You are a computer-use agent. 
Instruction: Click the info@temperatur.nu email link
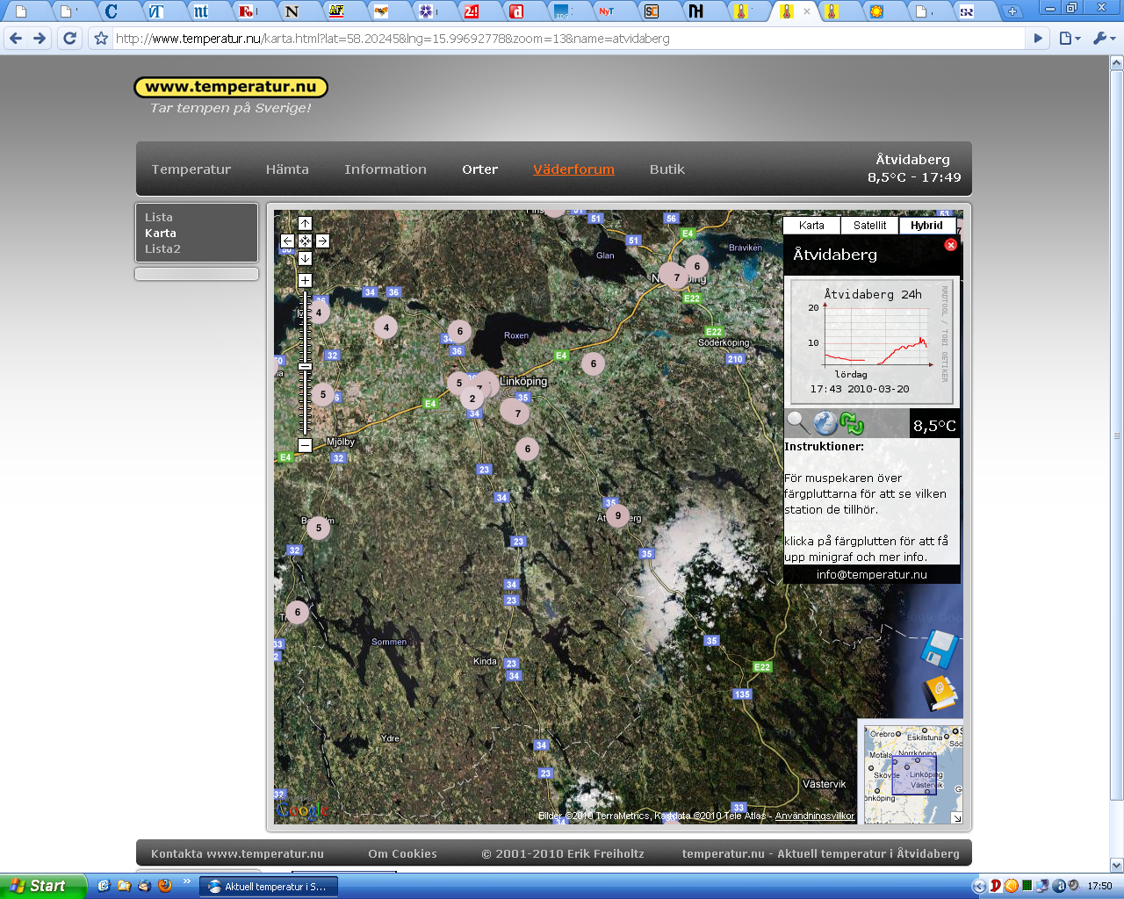point(871,575)
